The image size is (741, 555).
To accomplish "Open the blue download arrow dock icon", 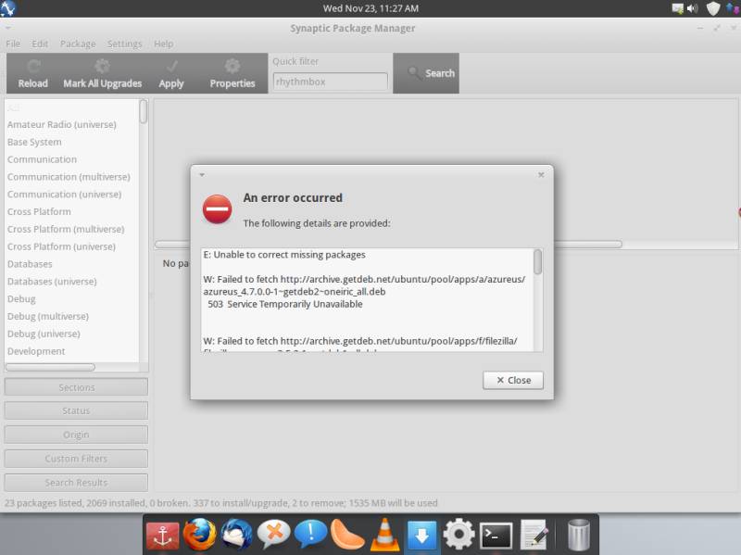I will 421,536.
